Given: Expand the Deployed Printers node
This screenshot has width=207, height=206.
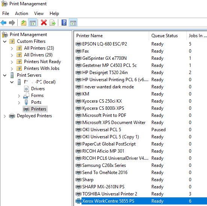Looking at the screenshot, I should point(5,116).
